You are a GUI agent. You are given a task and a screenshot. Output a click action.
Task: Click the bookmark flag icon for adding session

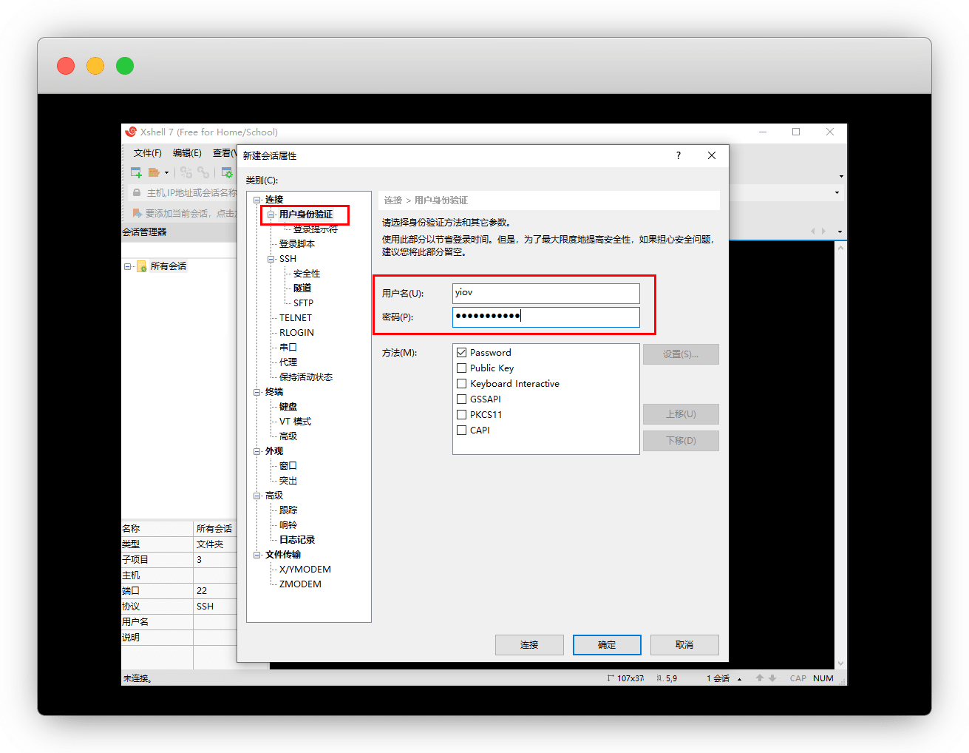pos(137,213)
